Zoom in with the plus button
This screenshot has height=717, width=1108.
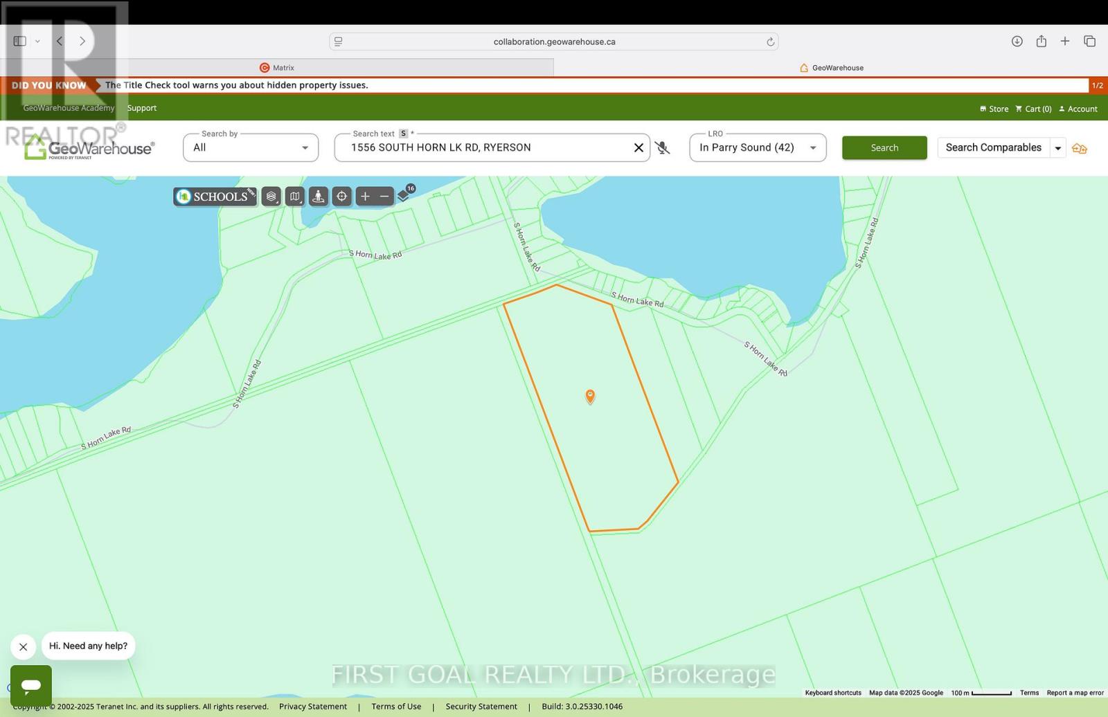point(365,197)
